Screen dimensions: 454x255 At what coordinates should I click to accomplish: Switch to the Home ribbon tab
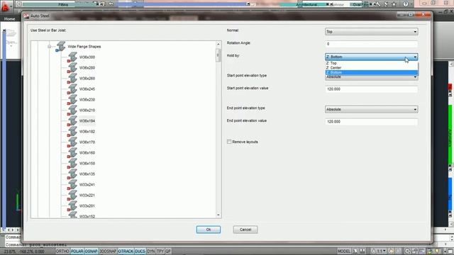(9, 19)
